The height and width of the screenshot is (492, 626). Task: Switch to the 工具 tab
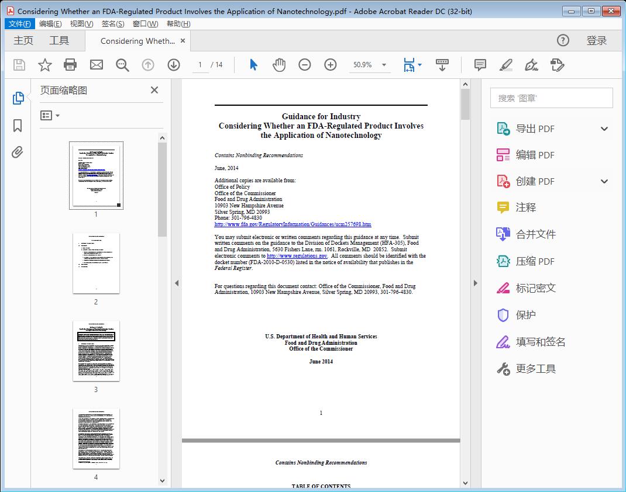pos(59,40)
